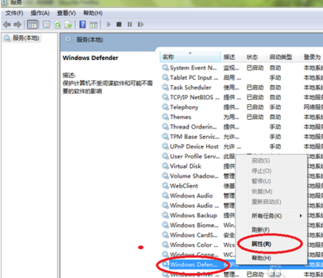This screenshot has height=278, width=323.
Task: Expand the 所有任务(K) submenu arrow
Action: tap(301, 216)
